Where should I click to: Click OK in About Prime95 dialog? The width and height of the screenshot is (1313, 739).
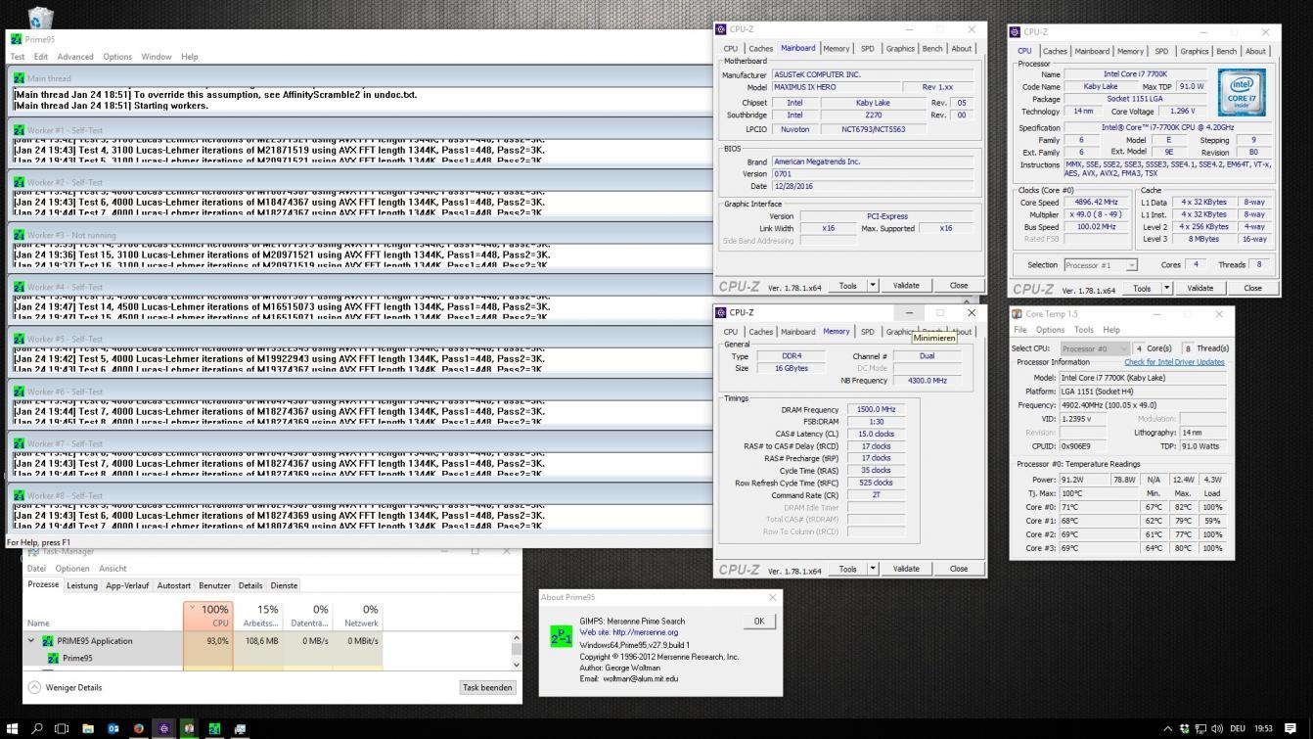click(x=759, y=622)
